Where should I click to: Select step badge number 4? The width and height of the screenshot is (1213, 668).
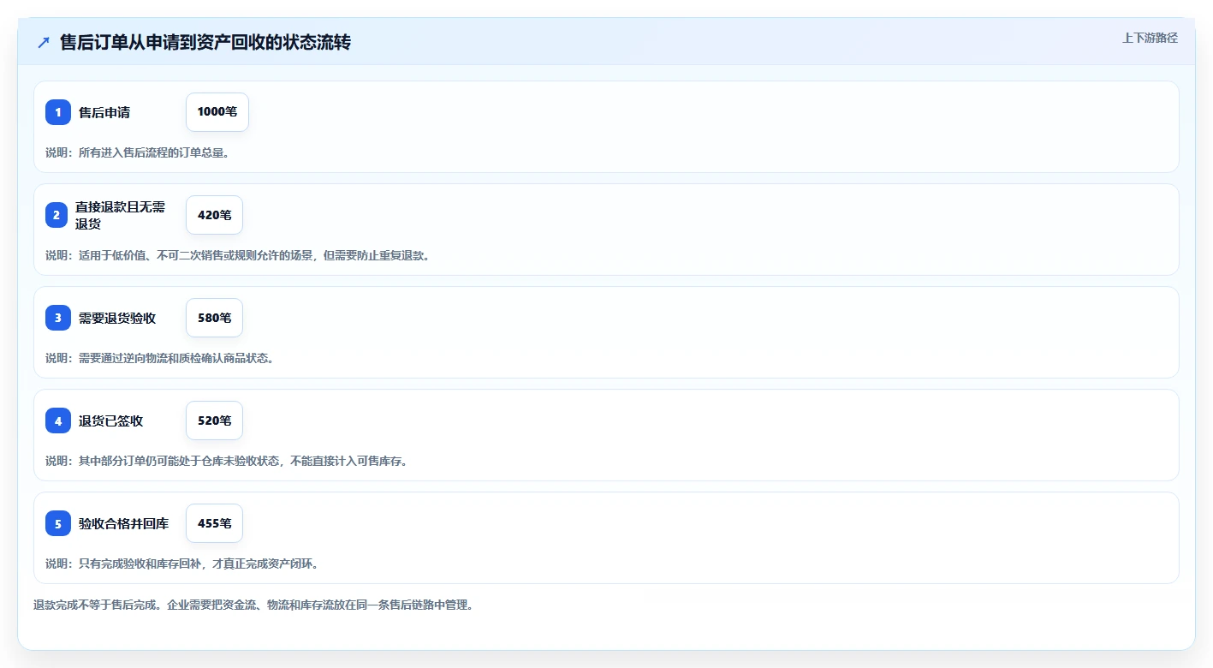[58, 420]
